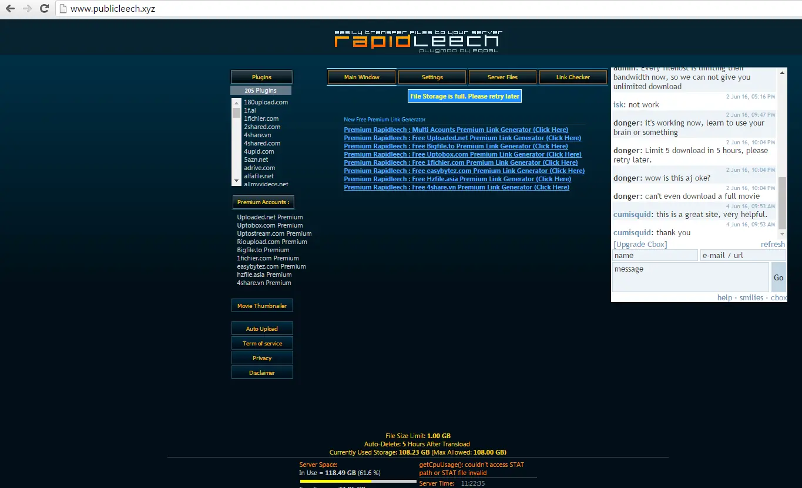Open the Privacy button
The width and height of the screenshot is (802, 488).
point(262,358)
